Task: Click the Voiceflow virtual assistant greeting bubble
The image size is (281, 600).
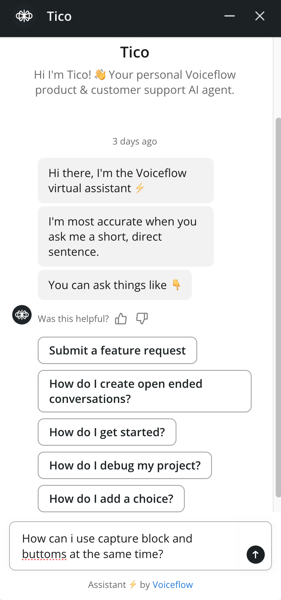Action: coord(126,180)
